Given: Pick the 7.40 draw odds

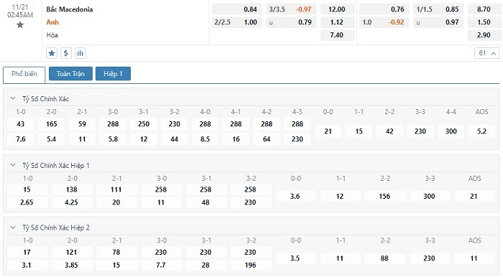Looking at the screenshot, I should click(x=337, y=35).
